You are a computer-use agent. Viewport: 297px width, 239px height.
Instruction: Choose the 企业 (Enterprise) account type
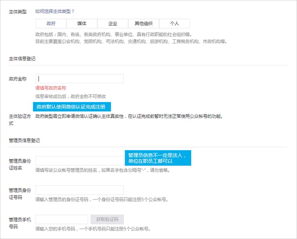(113, 23)
